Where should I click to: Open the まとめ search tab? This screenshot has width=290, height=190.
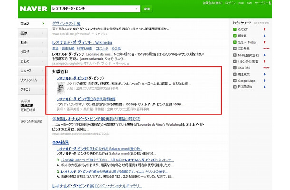(x=32, y=61)
